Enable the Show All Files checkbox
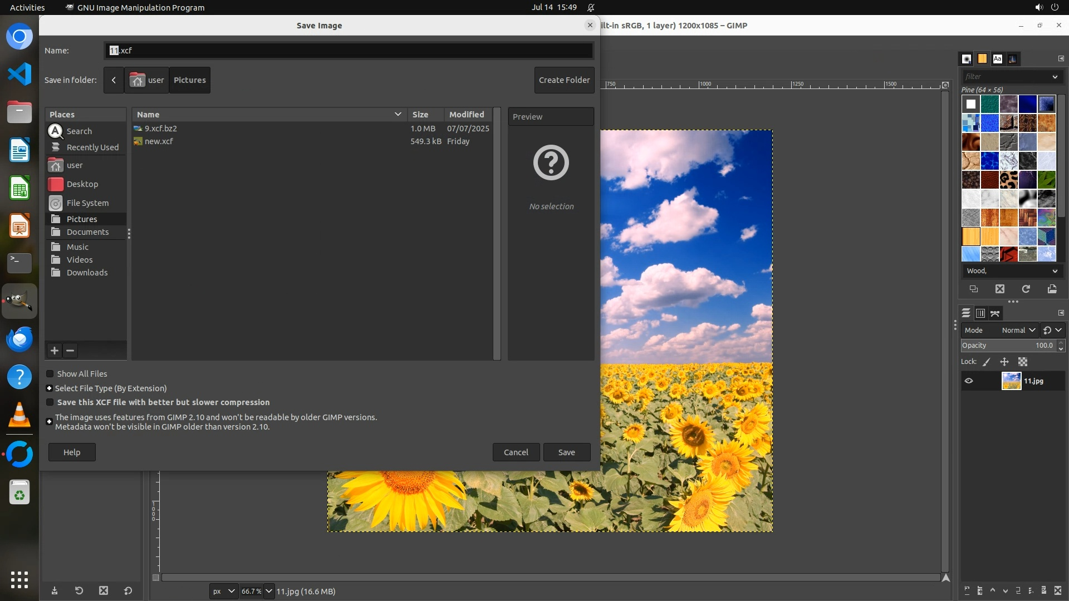 point(50,374)
